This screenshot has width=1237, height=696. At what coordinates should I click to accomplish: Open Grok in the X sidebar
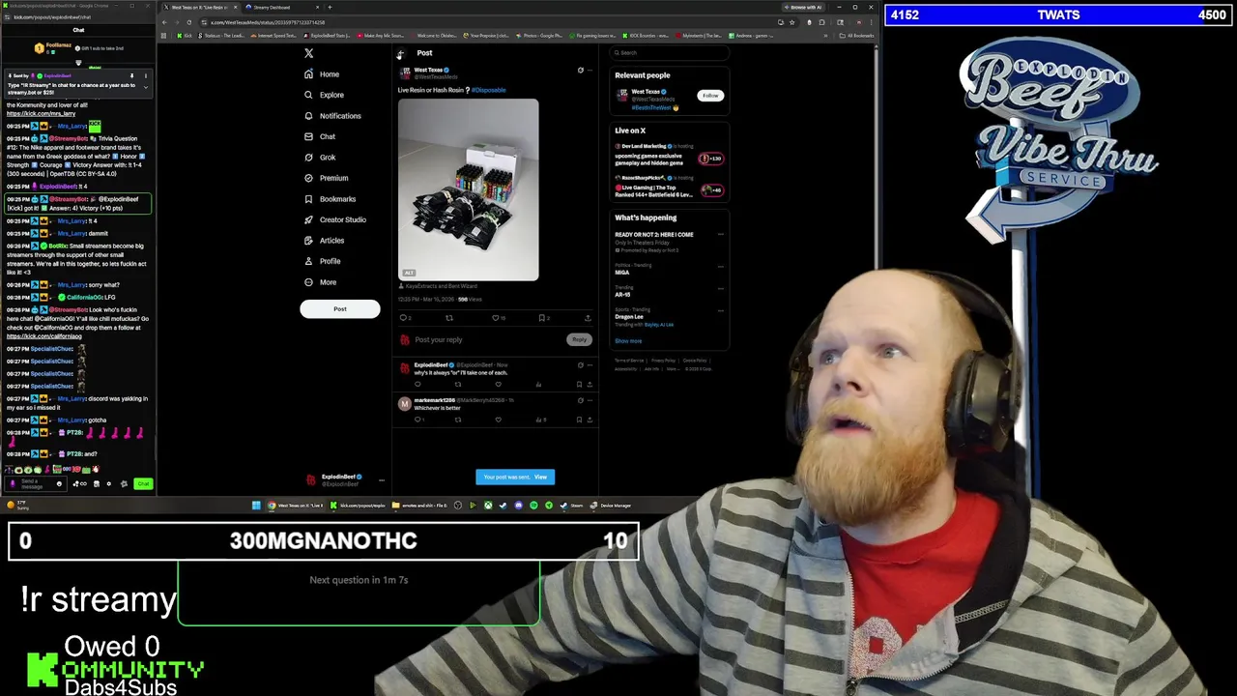[320, 158]
